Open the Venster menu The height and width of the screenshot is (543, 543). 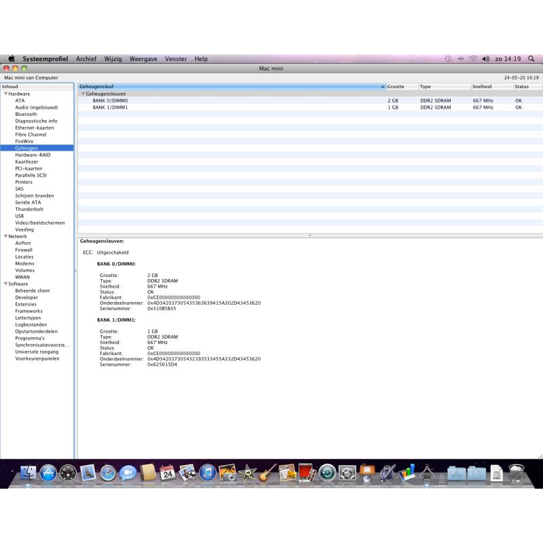click(x=176, y=59)
